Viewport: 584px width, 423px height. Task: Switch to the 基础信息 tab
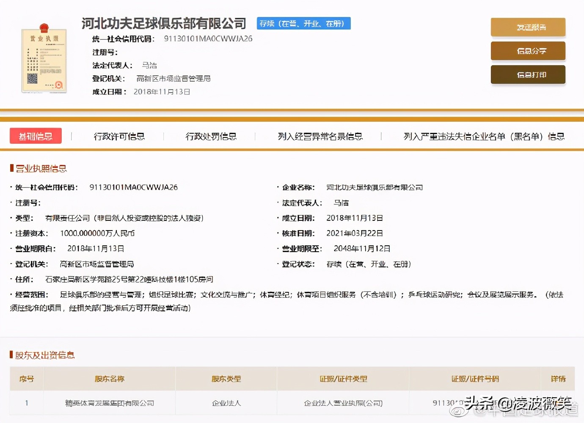(x=36, y=136)
